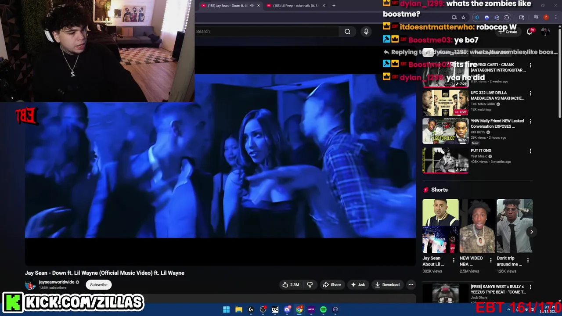Open Discord from taskbar
562x316 pixels.
pyautogui.click(x=287, y=309)
